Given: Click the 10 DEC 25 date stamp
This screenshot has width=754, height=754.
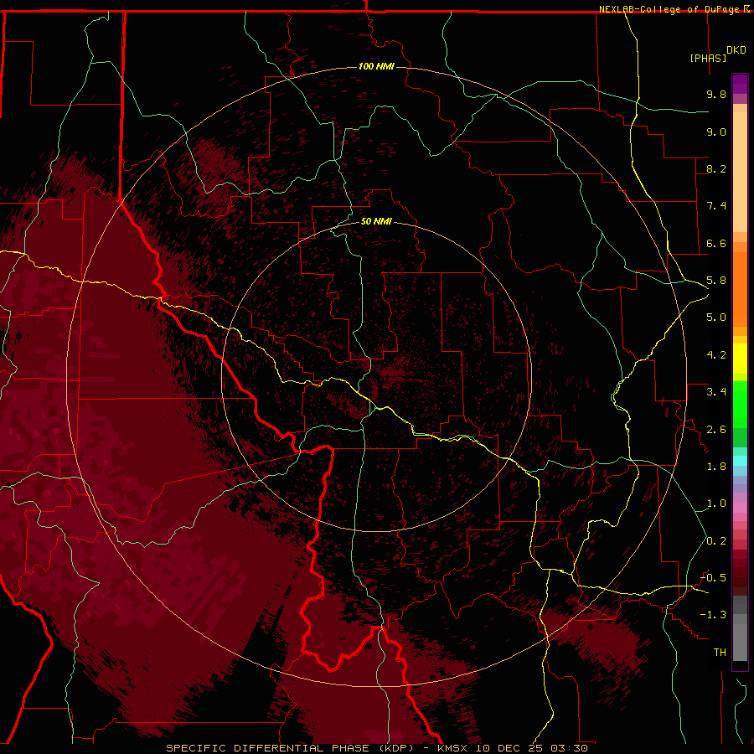Looking at the screenshot, I should click(x=509, y=748).
